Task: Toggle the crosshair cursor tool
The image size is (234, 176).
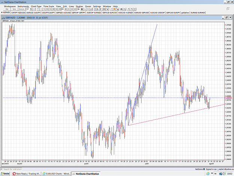Action: [x=79, y=9]
